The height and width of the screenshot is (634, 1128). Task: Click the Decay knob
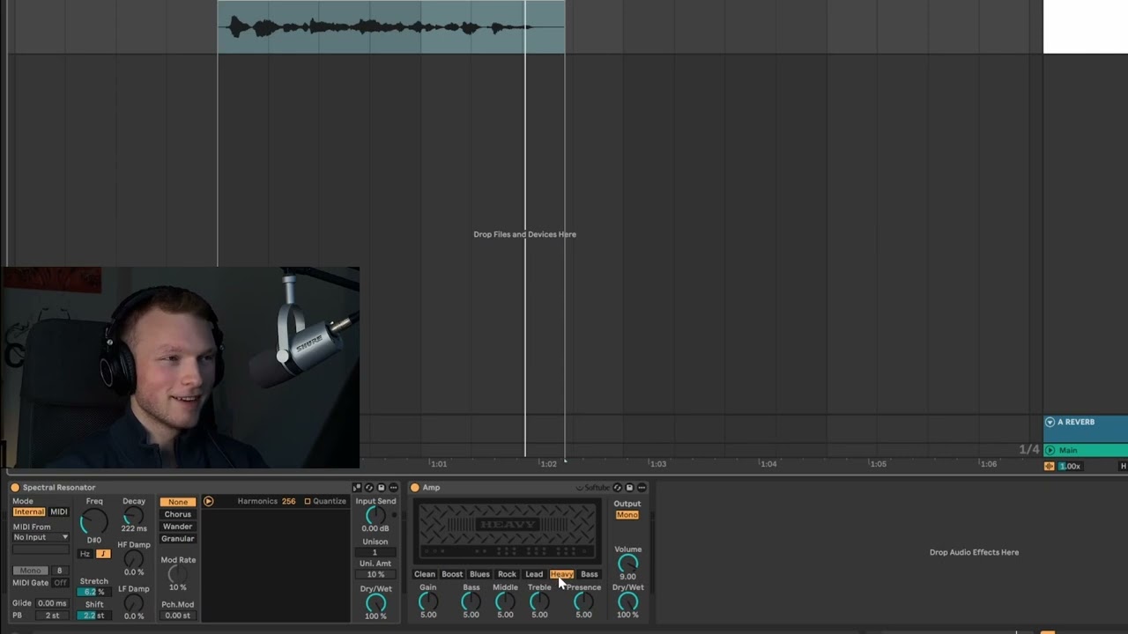pos(134,517)
